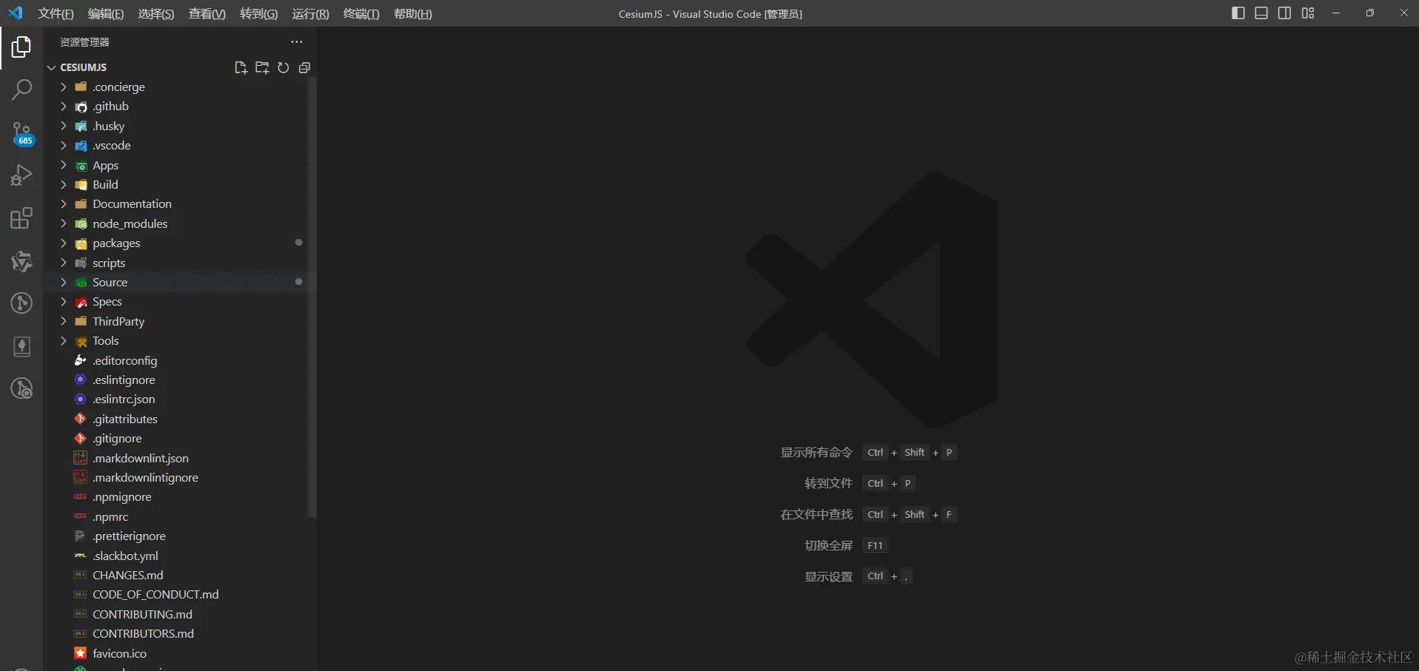Refresh the explorer file tree

pyautogui.click(x=283, y=68)
